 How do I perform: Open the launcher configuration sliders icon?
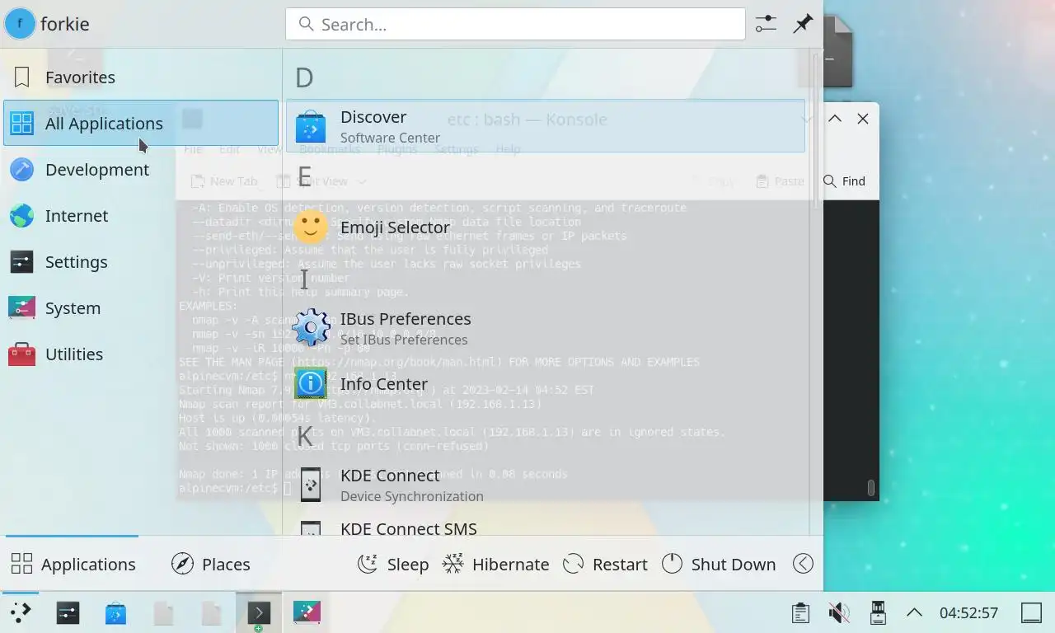pos(766,24)
